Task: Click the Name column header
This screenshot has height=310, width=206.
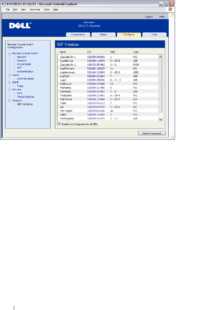Action: 63,52
